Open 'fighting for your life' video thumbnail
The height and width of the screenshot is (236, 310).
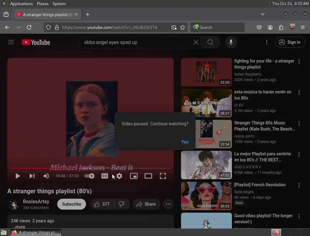(x=206, y=72)
